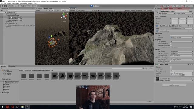Select the Hand tool in the toolbar
Screen dimensions: 194x109
coord(2,6)
